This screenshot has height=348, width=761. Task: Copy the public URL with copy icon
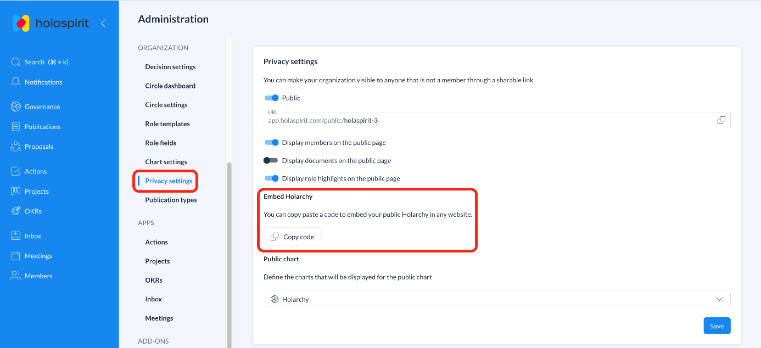(x=721, y=120)
